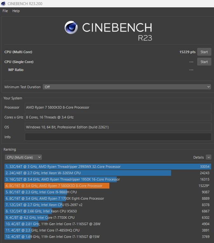Click the 15229 pts multi core score

(187, 52)
